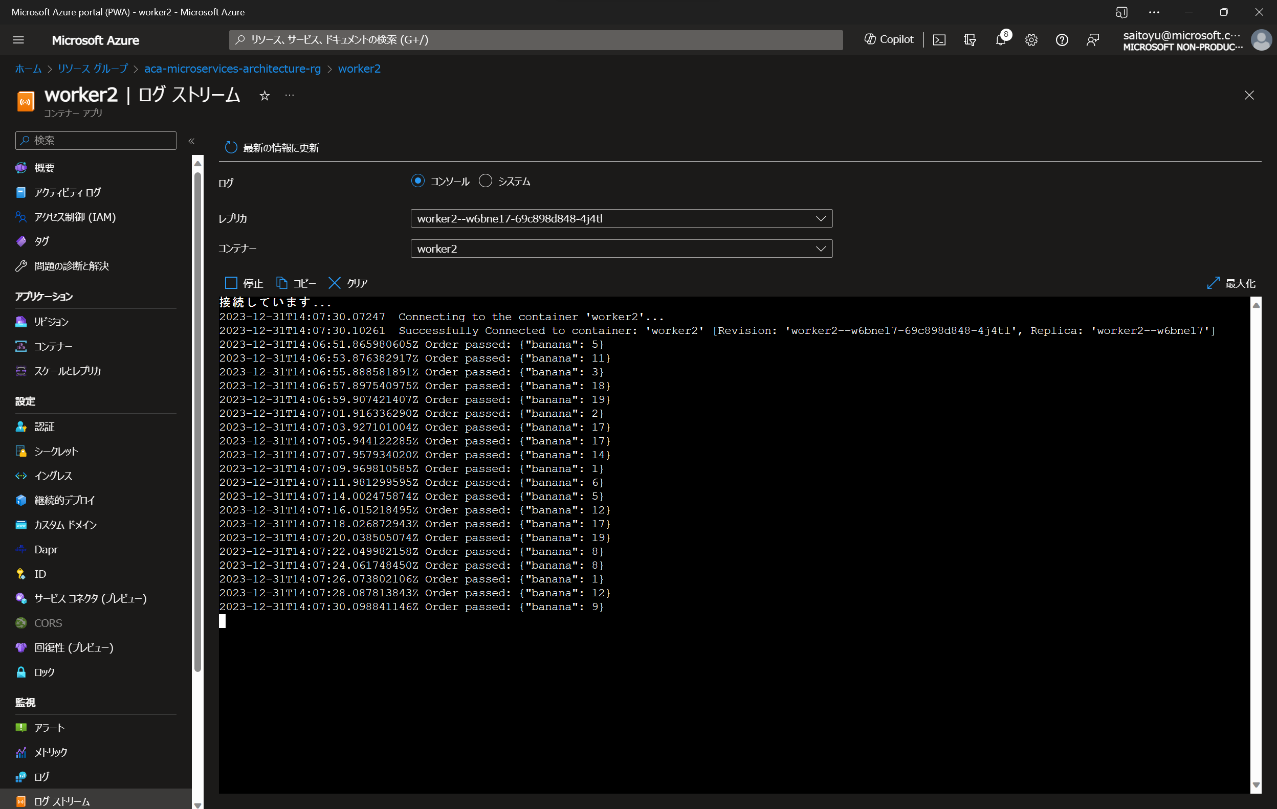The image size is (1277, 809).
Task: Click the 最大化 maximize log button
Action: point(1231,283)
